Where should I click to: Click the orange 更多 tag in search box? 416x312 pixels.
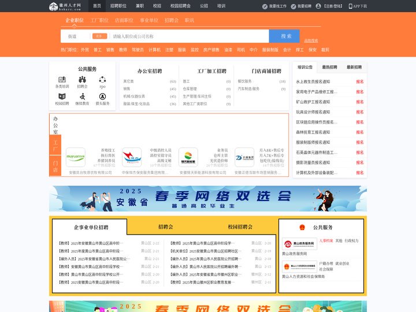[99, 36]
